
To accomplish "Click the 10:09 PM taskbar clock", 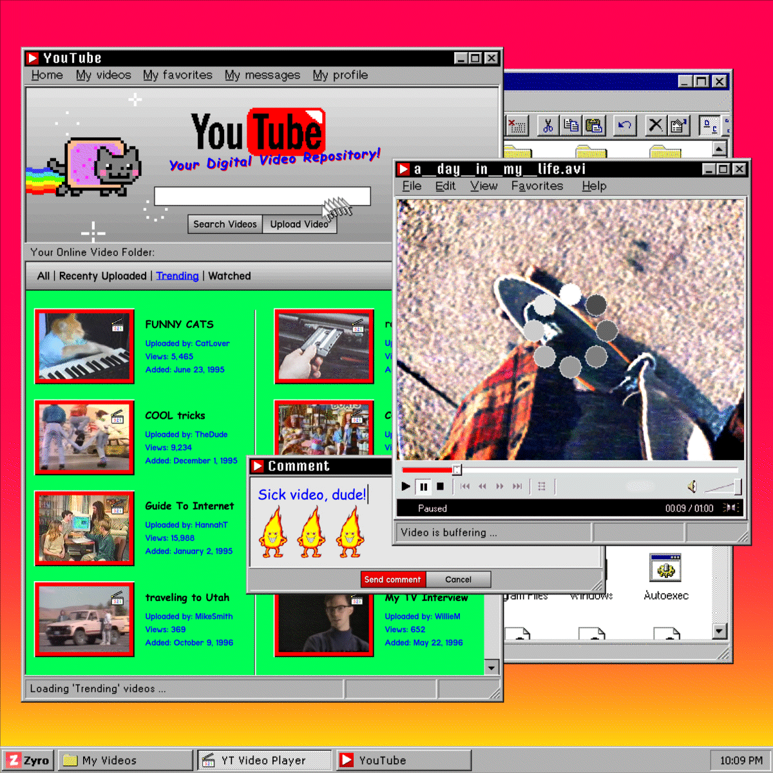I will pyautogui.click(x=740, y=760).
